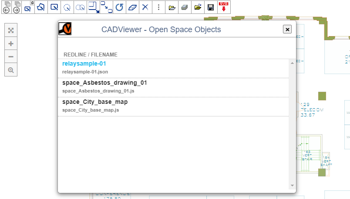The height and width of the screenshot is (199, 350).
Task: Choose space_City_base_map entry
Action: click(95, 102)
